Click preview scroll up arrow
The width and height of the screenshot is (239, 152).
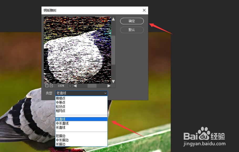(113, 19)
